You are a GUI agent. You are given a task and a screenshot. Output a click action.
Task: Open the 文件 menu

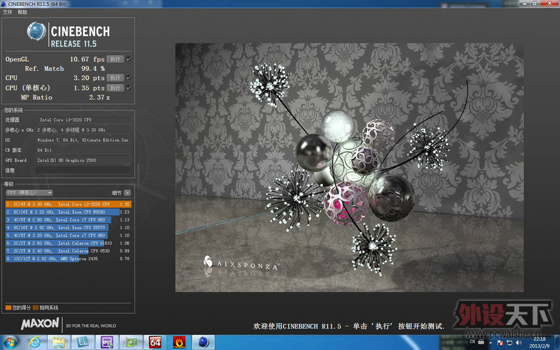tap(8, 12)
